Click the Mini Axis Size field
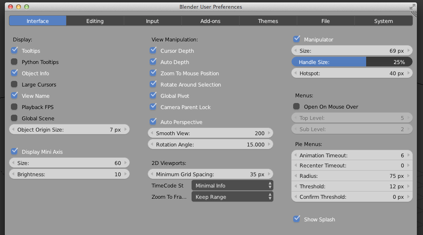 69,163
